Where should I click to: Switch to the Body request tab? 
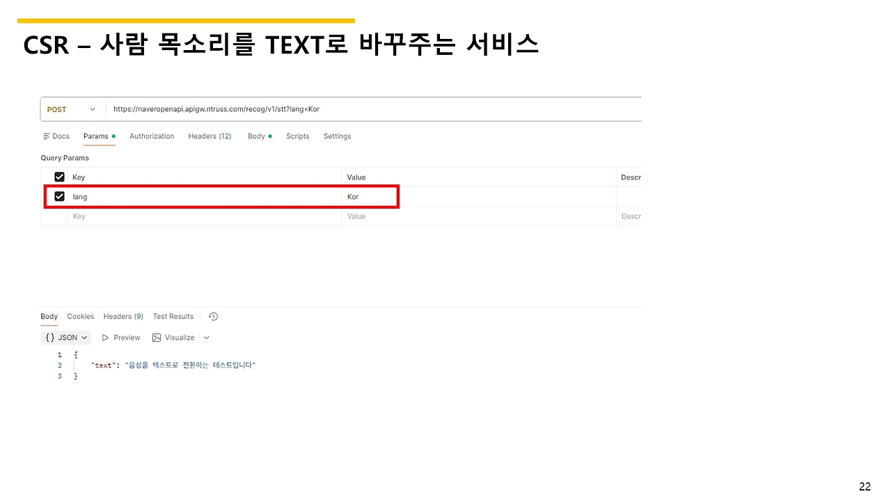[x=255, y=136]
